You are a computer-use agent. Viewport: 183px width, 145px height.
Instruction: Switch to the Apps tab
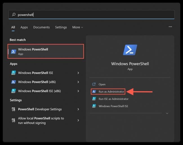click(24, 27)
